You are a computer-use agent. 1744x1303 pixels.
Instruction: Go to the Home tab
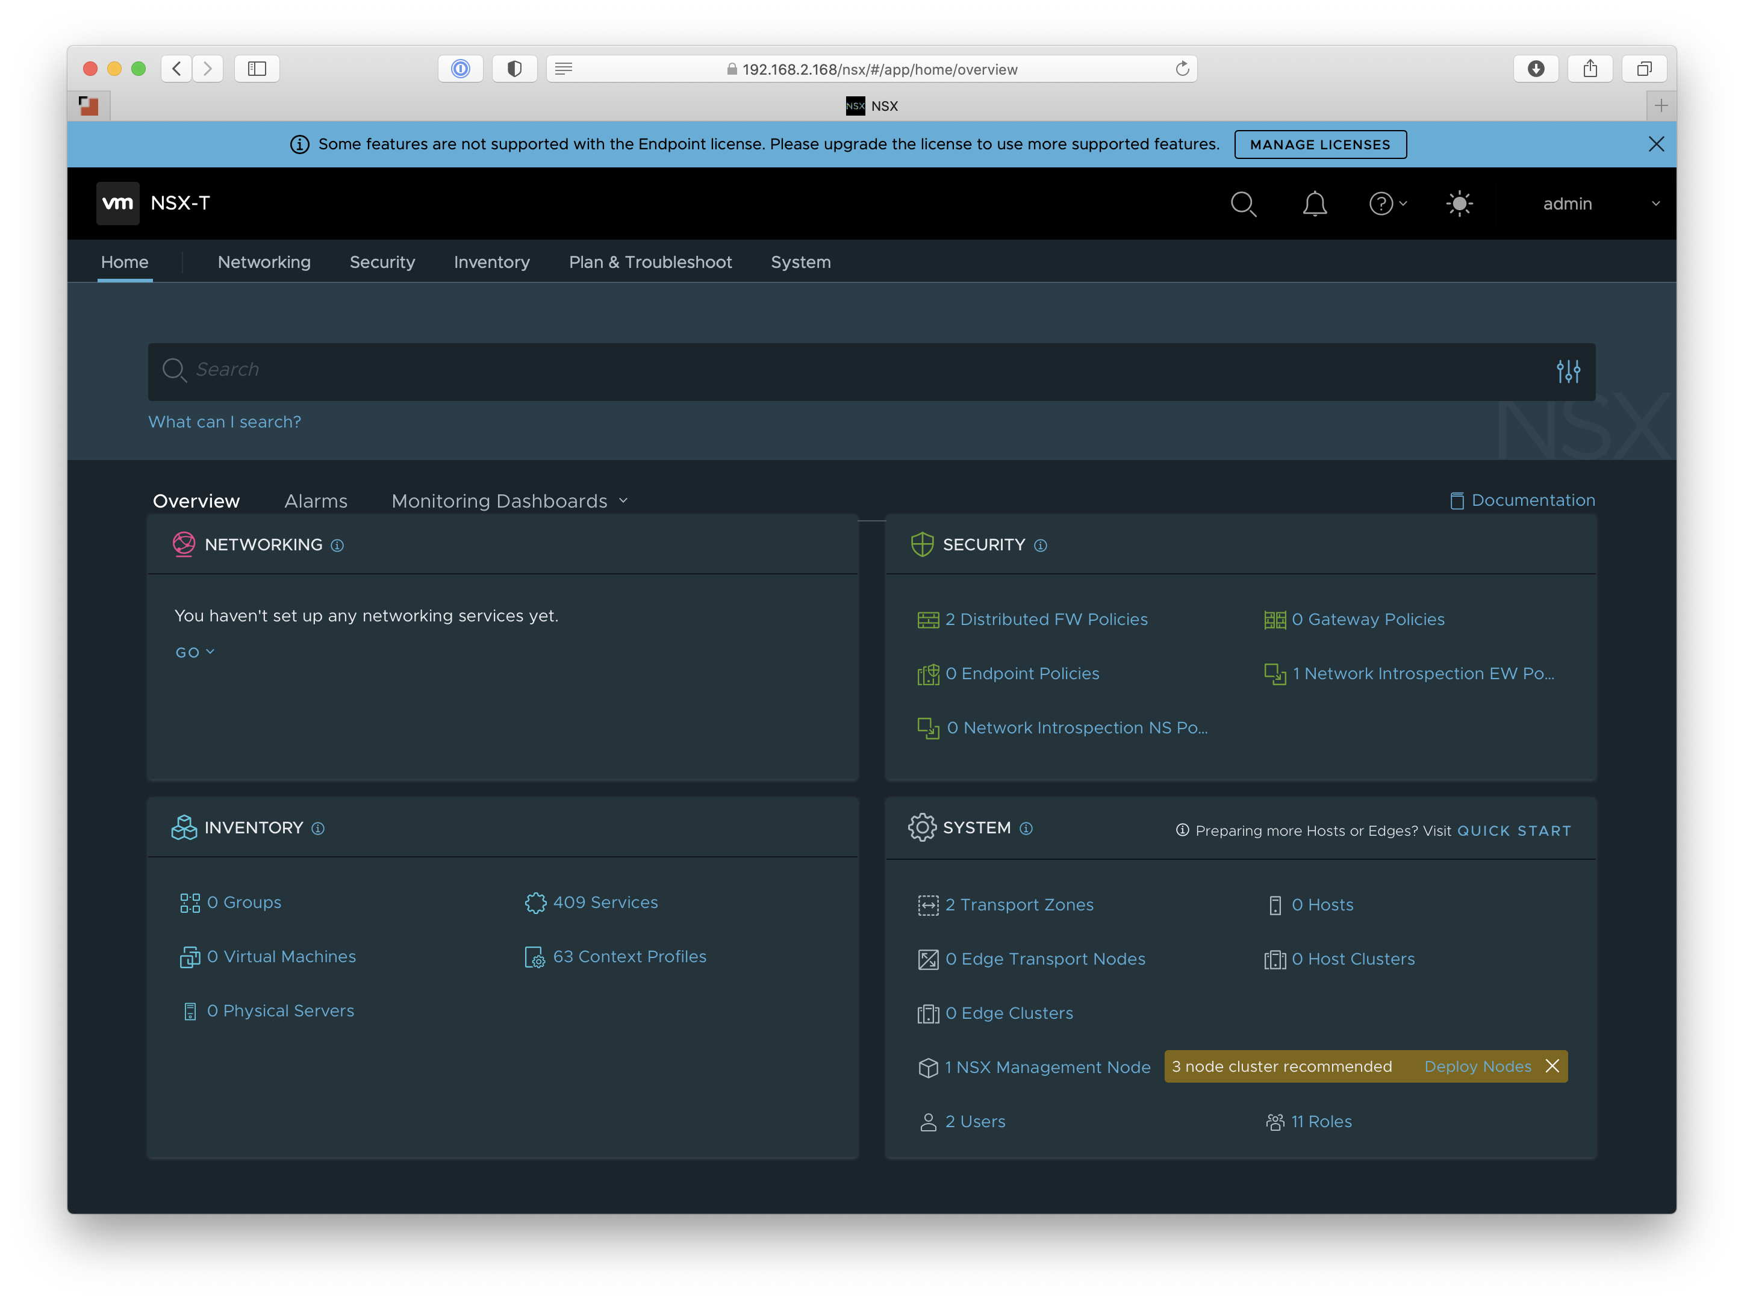[x=125, y=263]
